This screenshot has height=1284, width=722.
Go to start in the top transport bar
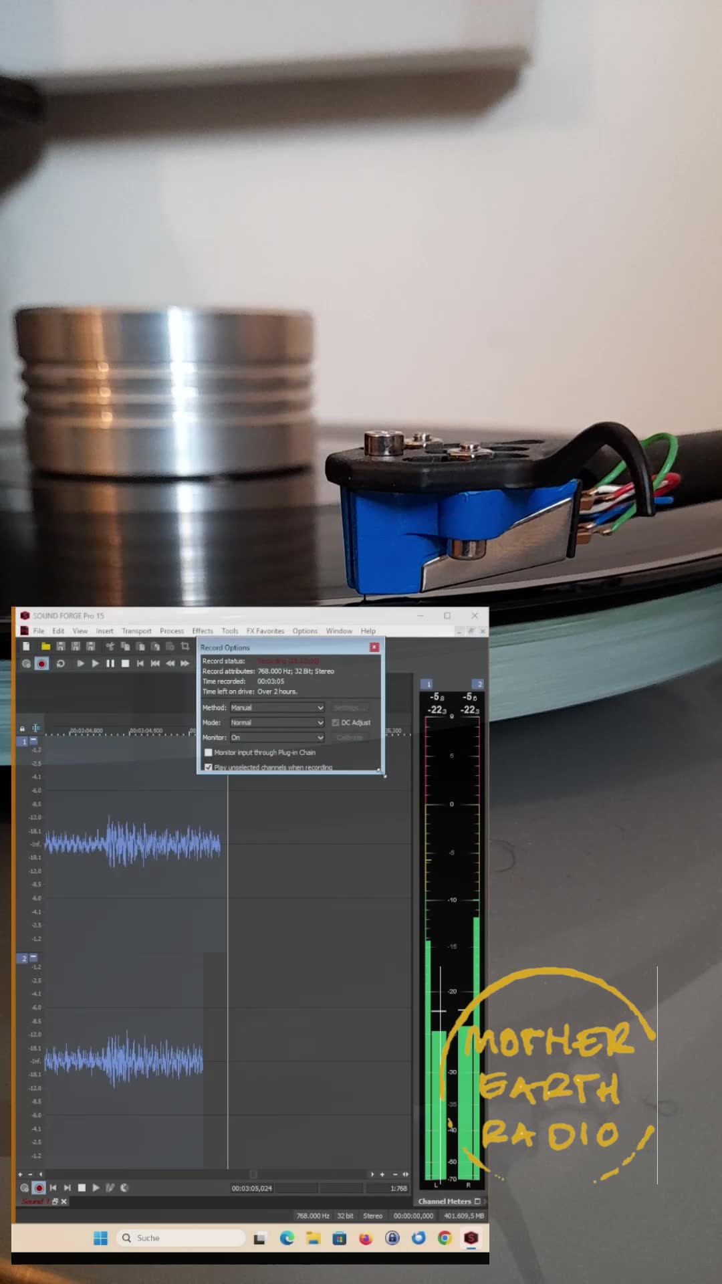click(140, 663)
